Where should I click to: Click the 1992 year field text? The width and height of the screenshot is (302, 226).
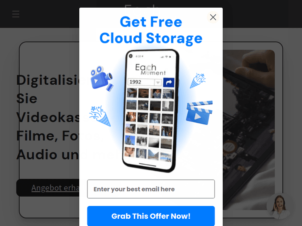pos(135,82)
